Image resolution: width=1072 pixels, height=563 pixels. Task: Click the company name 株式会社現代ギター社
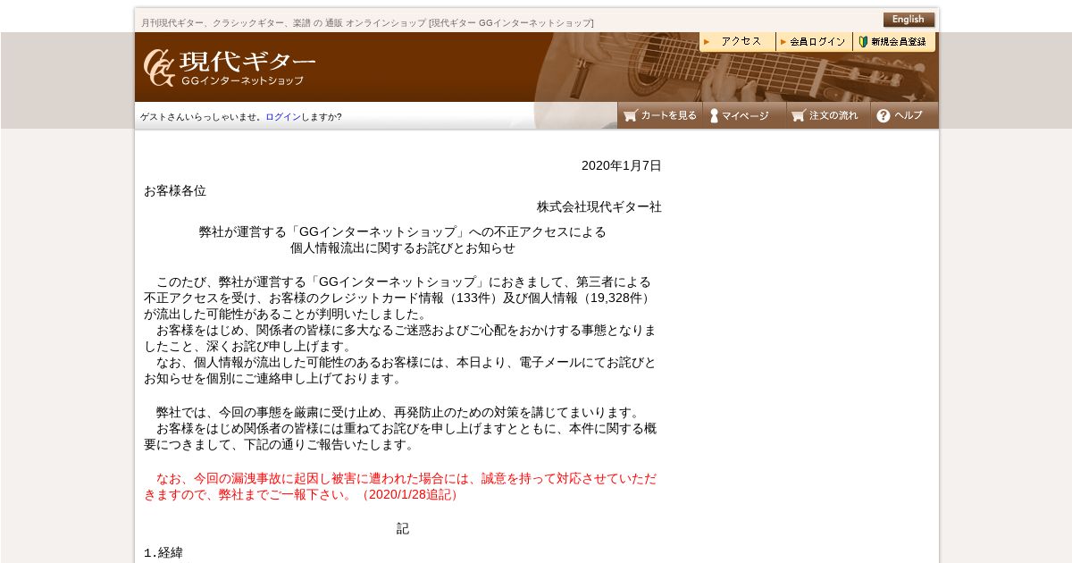(599, 206)
